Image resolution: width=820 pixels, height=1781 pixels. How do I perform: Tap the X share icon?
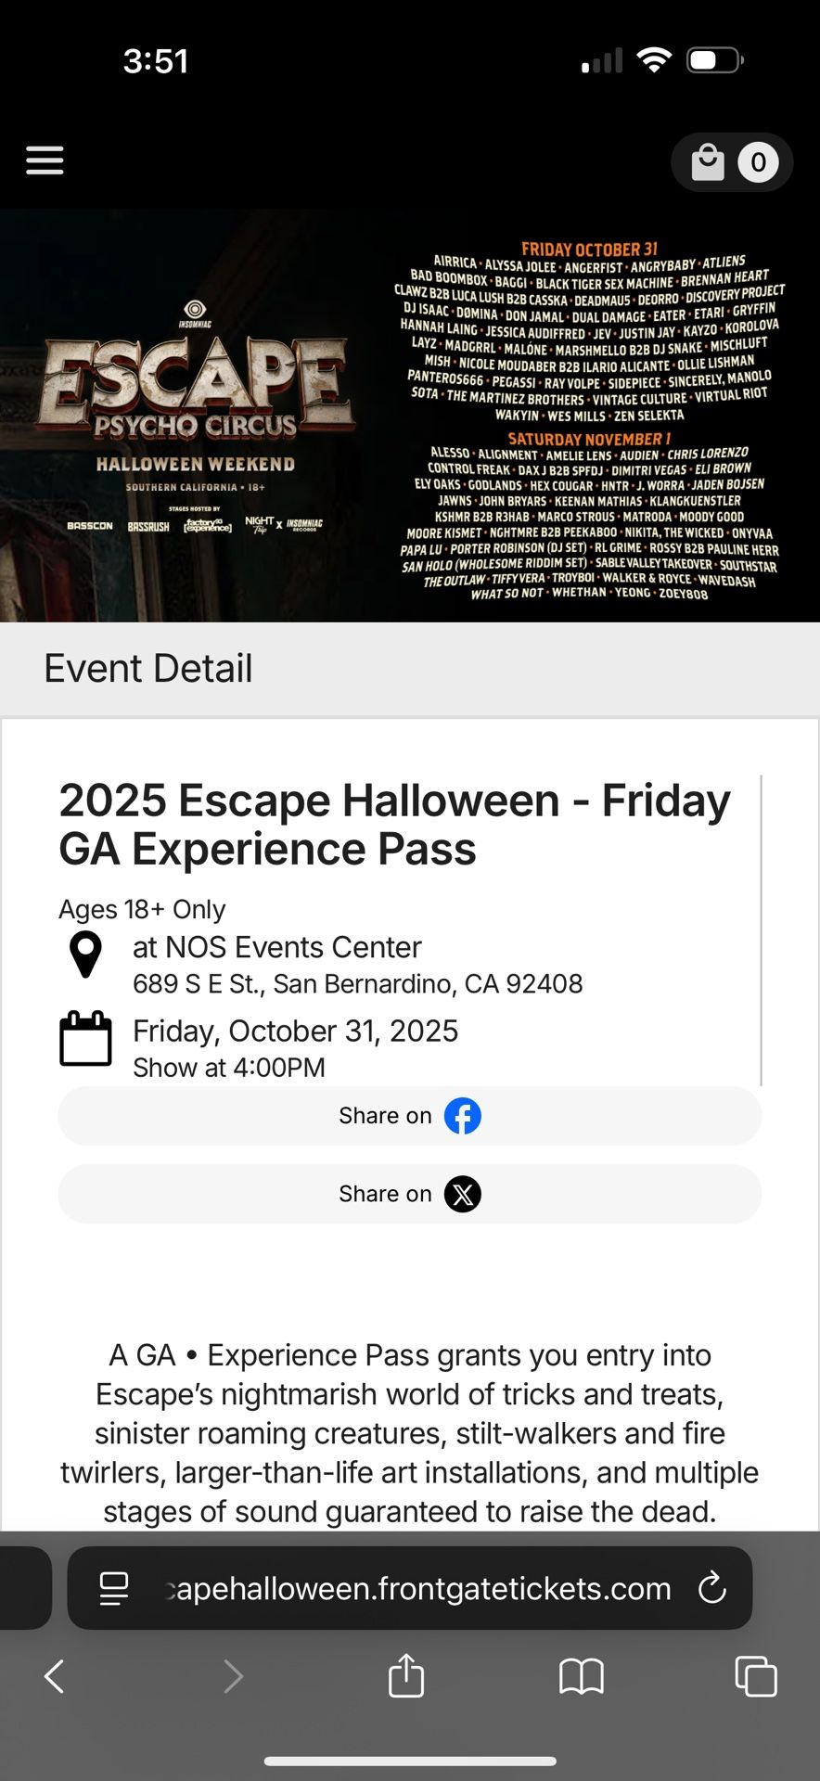point(463,1194)
